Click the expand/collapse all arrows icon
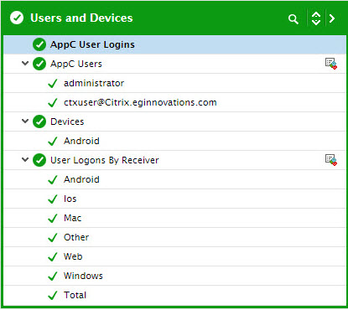Viewport: 348px width, 310px height. pyautogui.click(x=316, y=18)
